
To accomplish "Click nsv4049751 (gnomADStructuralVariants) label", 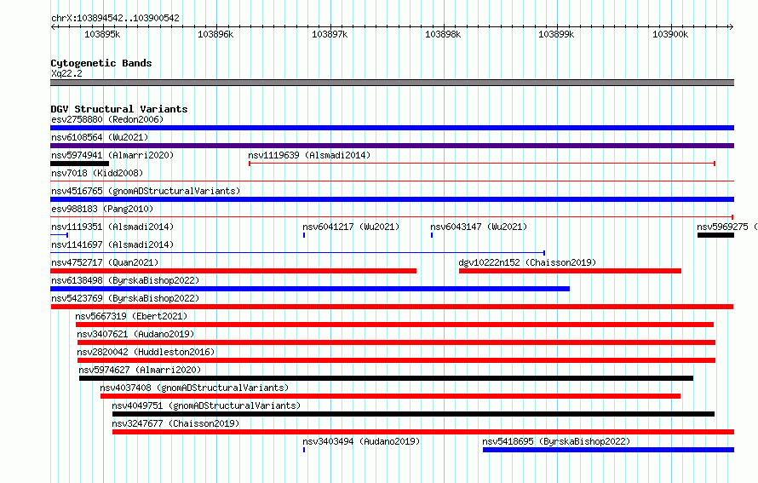I will pos(206,405).
